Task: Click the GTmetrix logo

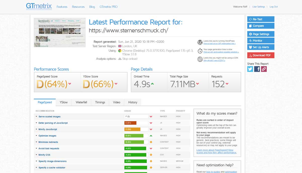Action: click(x=39, y=6)
